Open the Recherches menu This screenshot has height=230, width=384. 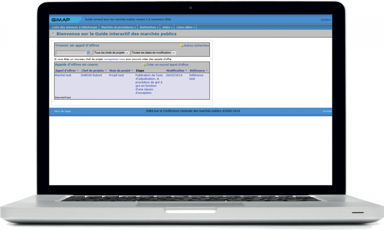pos(149,27)
